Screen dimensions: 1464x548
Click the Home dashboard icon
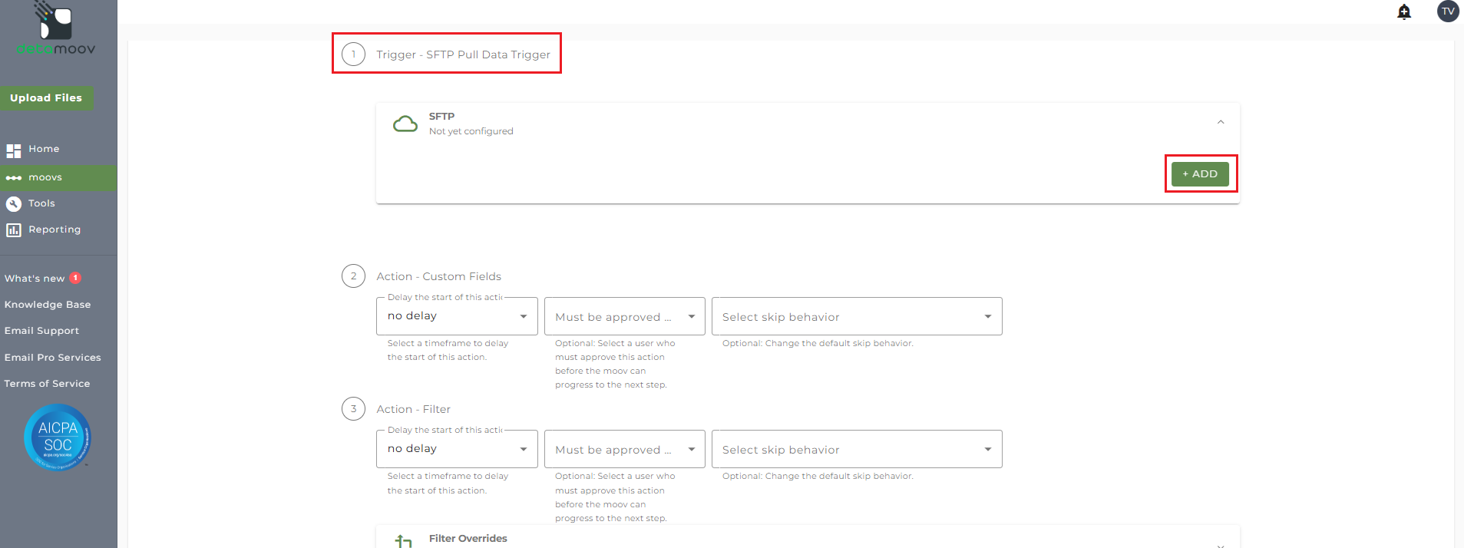coord(14,150)
